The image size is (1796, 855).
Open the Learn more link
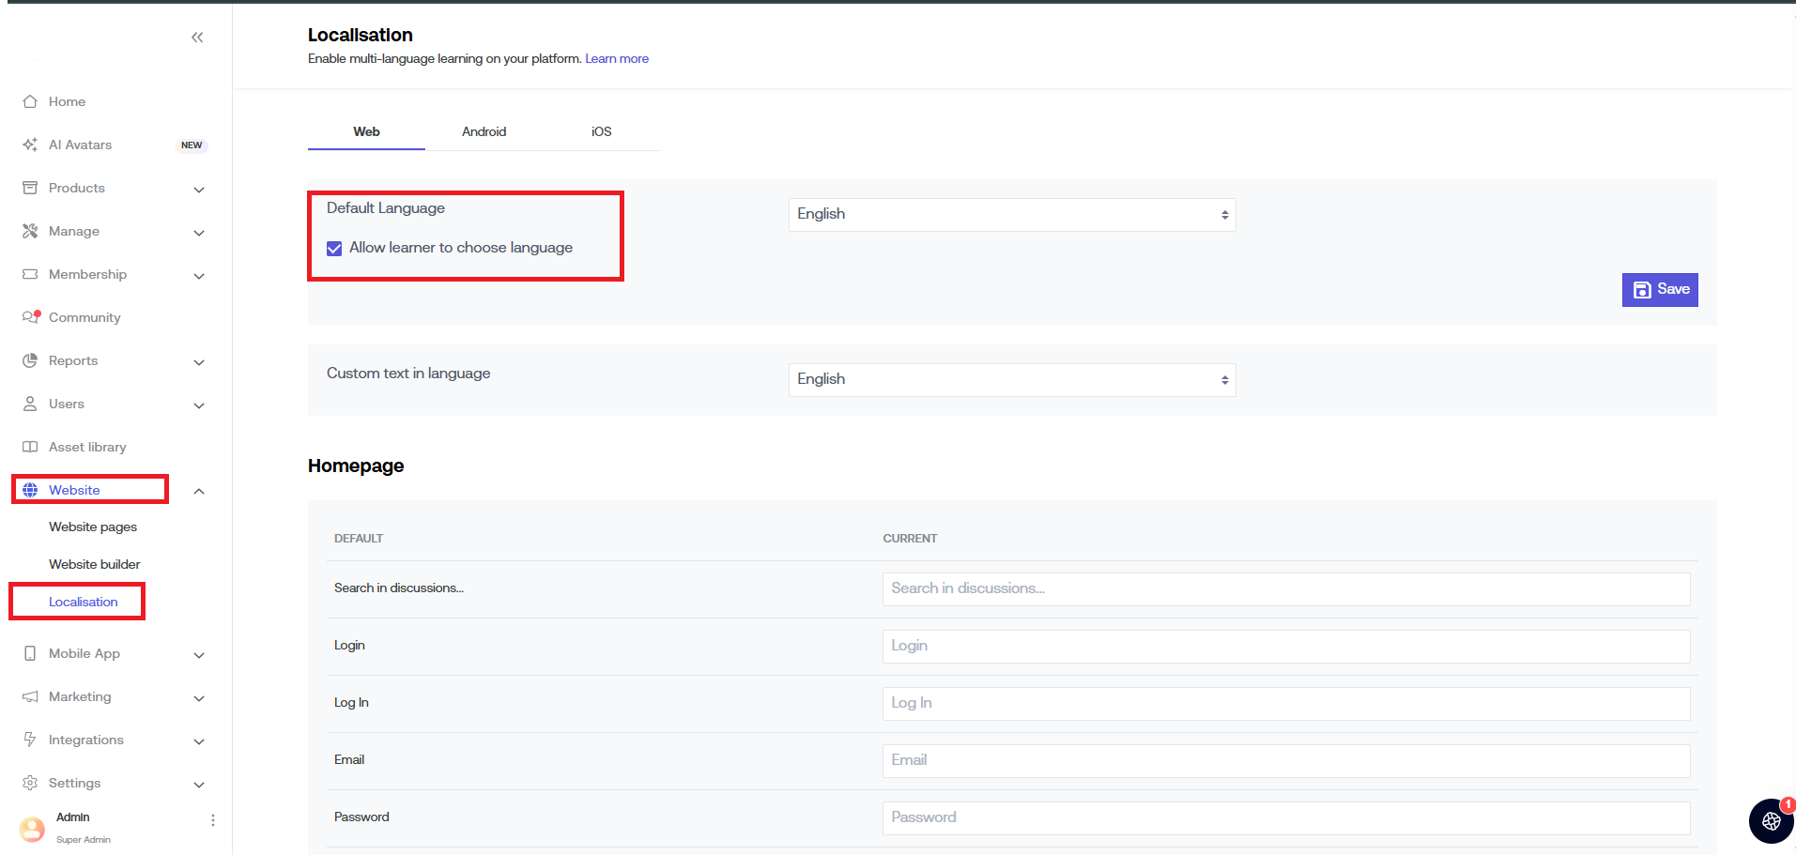pos(617,59)
